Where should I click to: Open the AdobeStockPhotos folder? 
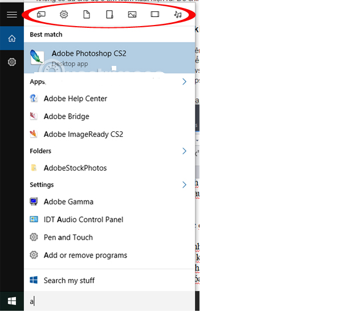109,168
